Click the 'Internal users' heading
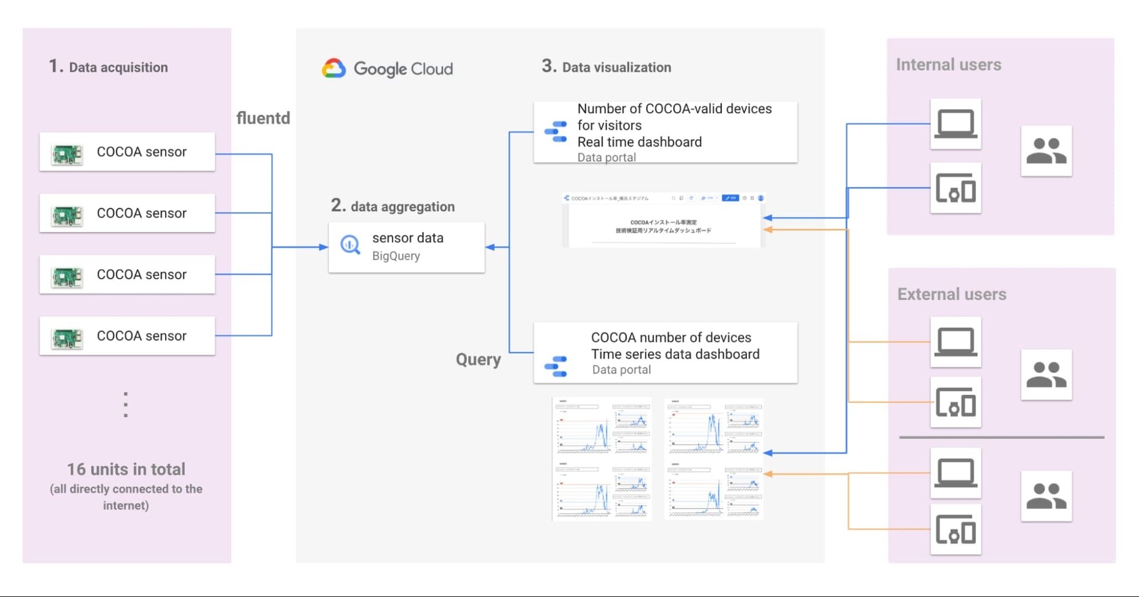The width and height of the screenshot is (1139, 597). coord(948,65)
